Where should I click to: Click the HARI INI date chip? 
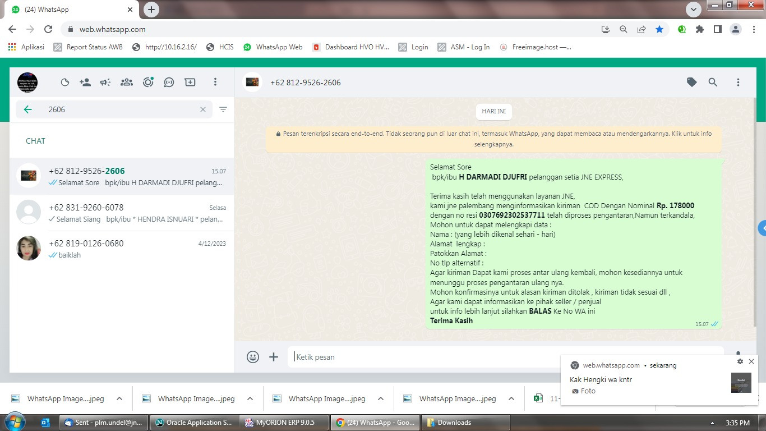point(493,111)
